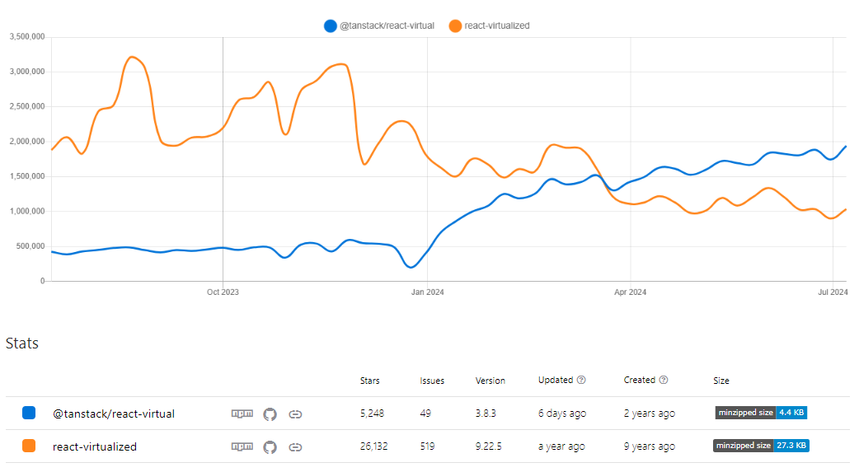This screenshot has height=472, width=859.
Task: Click the 49 issues value
Action: click(x=425, y=414)
